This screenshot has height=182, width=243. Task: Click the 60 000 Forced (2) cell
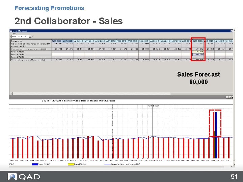point(198,55)
